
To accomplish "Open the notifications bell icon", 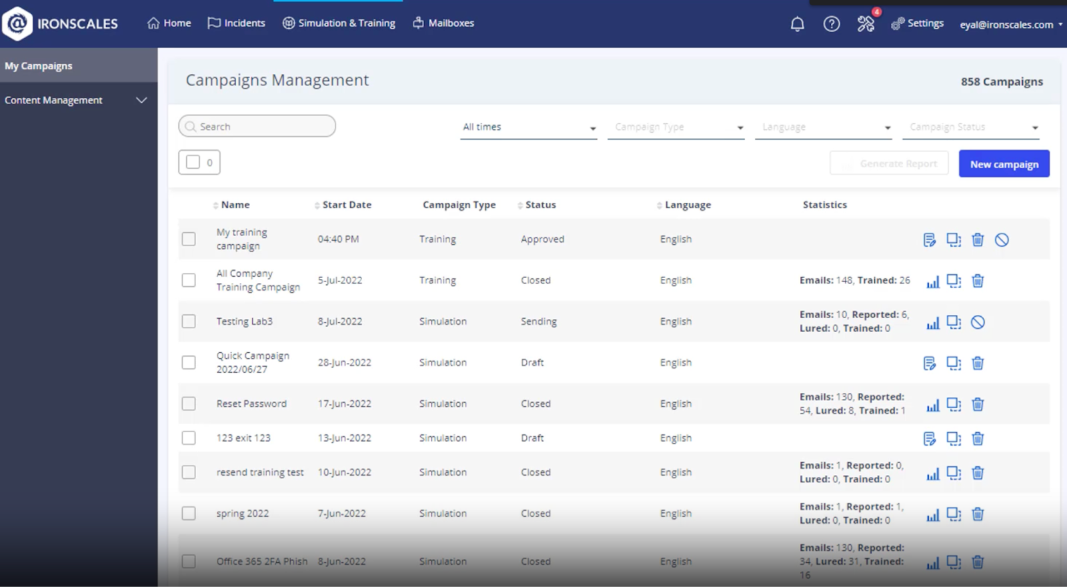I will coord(797,25).
